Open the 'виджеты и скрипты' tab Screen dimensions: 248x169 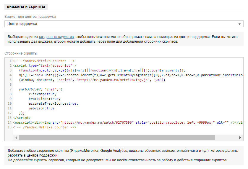coord(26,6)
